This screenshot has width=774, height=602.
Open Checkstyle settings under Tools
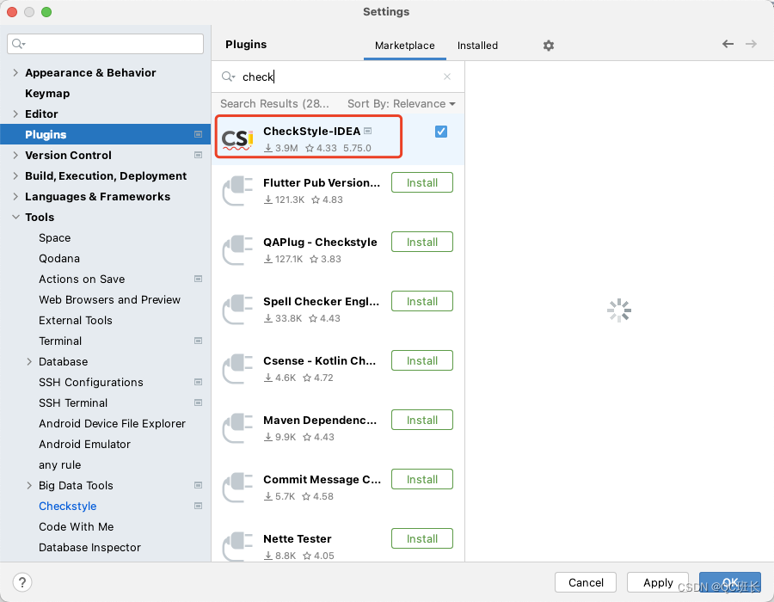(68, 507)
